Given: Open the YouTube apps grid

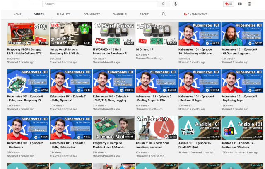Looking at the screenshot, I should 249,4.
